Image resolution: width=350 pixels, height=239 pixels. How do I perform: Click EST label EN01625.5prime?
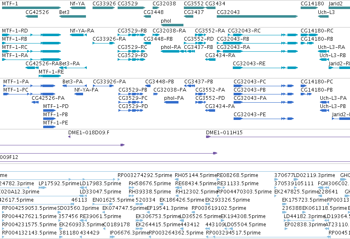(114, 200)
